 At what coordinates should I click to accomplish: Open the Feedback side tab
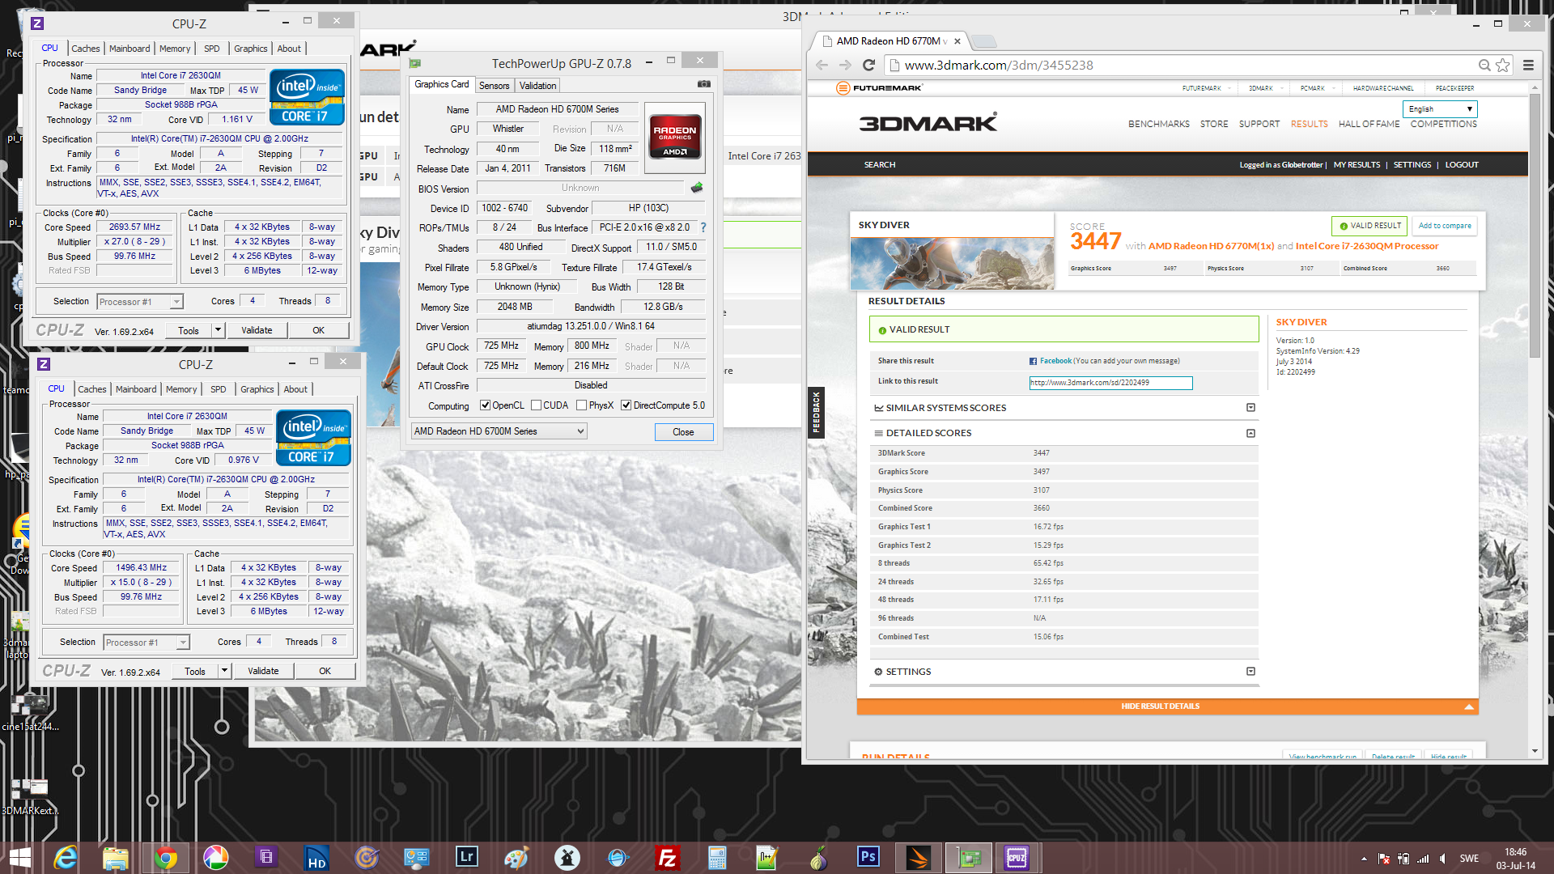click(816, 412)
